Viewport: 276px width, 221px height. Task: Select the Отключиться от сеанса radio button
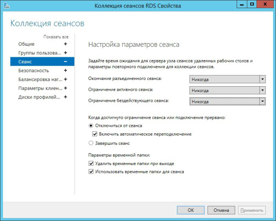tap(91, 126)
